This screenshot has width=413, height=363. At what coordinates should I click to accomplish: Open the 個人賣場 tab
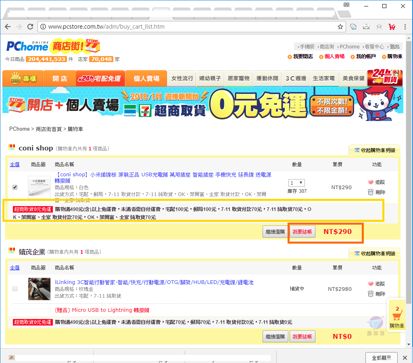tap(146, 79)
